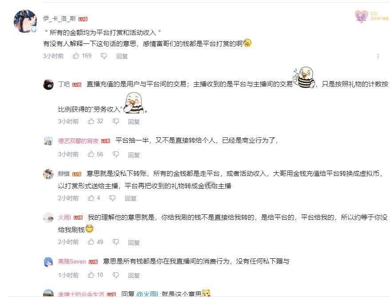The width and height of the screenshot is (390, 299).
Task: Like 丁吧's reply with 32 likes
Action: 91,121
